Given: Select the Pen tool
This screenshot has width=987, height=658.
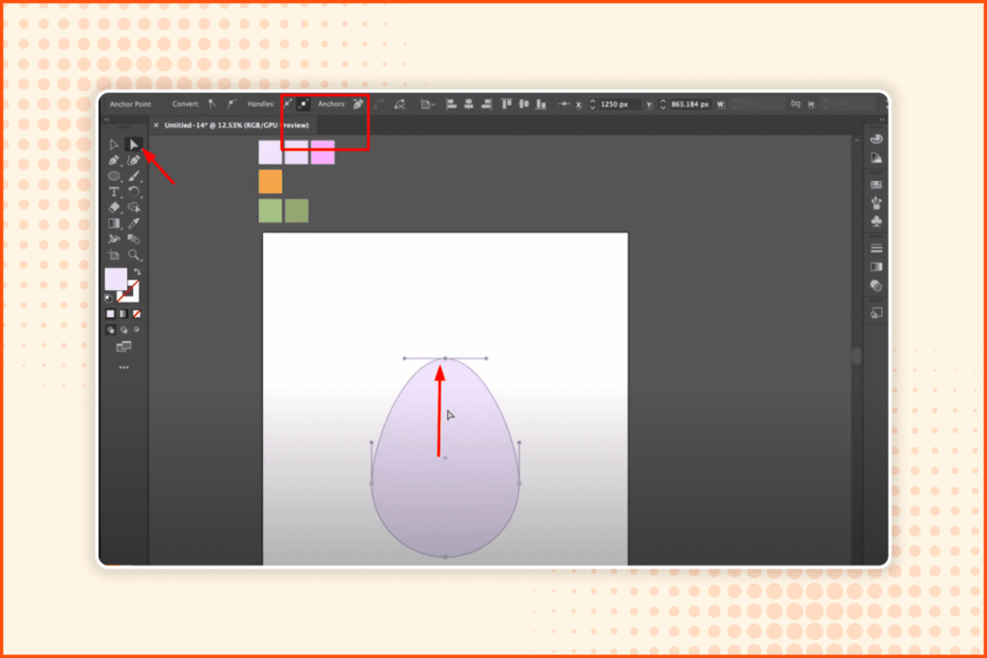Looking at the screenshot, I should (x=114, y=161).
